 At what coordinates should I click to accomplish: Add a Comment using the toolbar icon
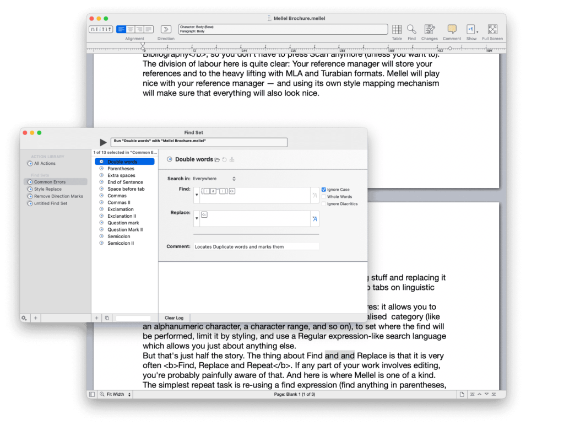click(452, 28)
